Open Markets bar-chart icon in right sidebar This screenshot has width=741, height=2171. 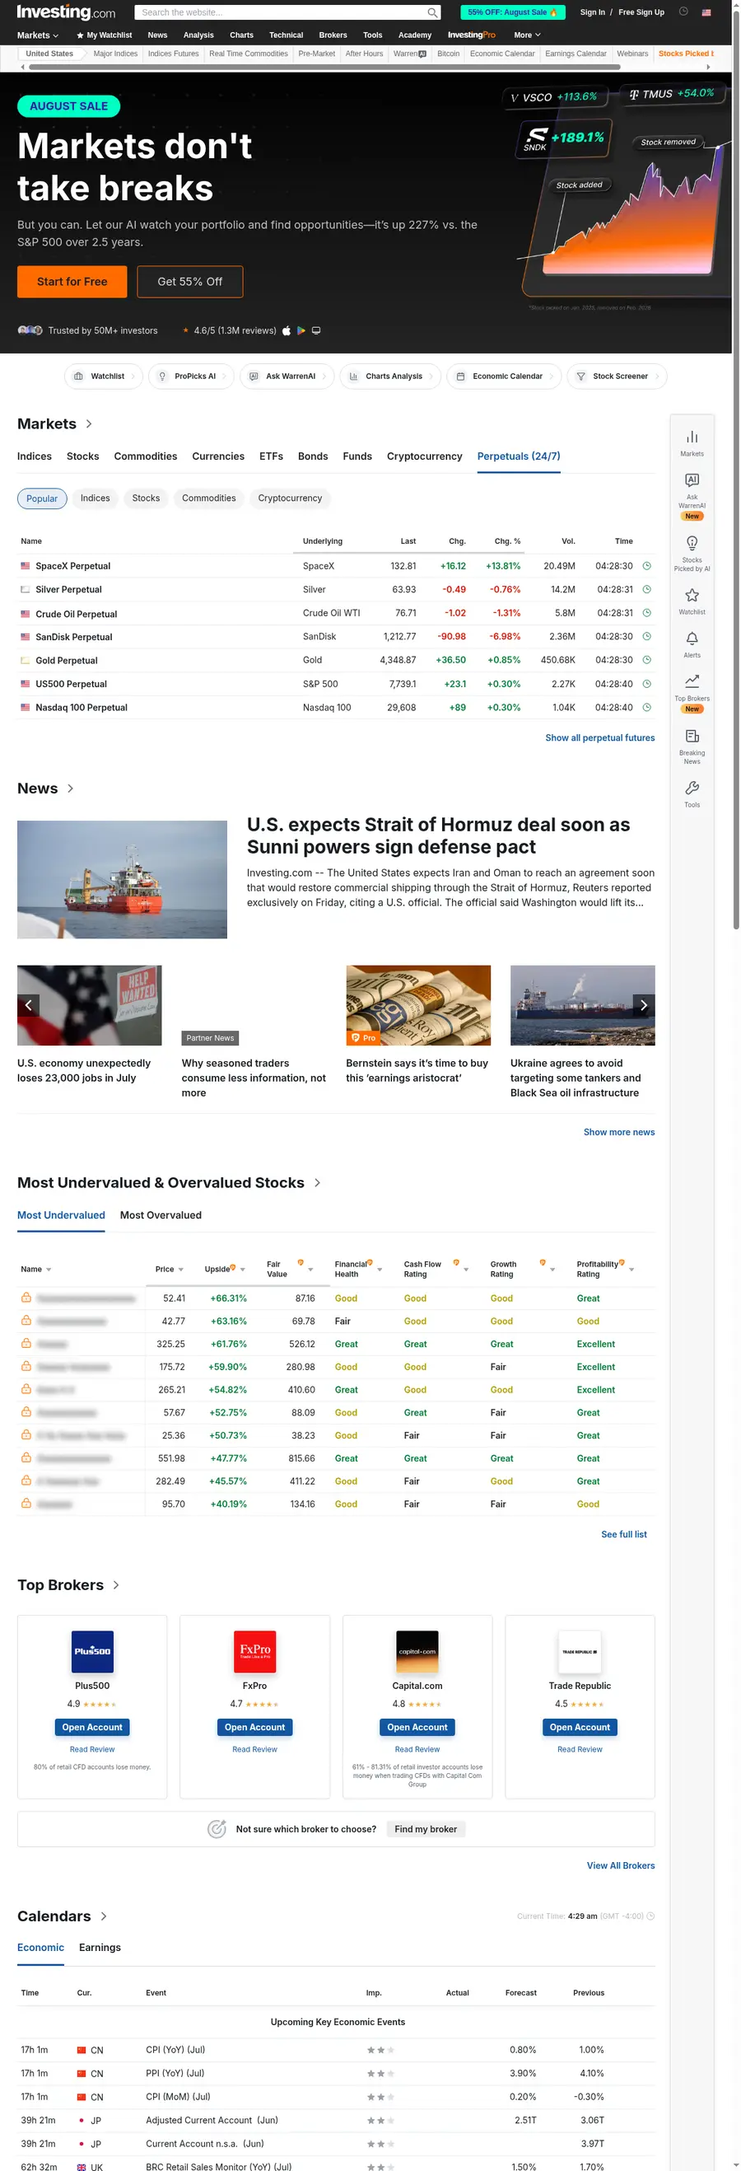point(692,437)
